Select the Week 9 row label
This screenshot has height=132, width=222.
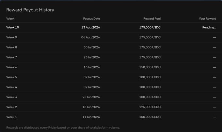(11, 37)
